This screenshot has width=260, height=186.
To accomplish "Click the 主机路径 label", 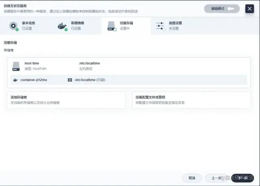I will [86, 69].
